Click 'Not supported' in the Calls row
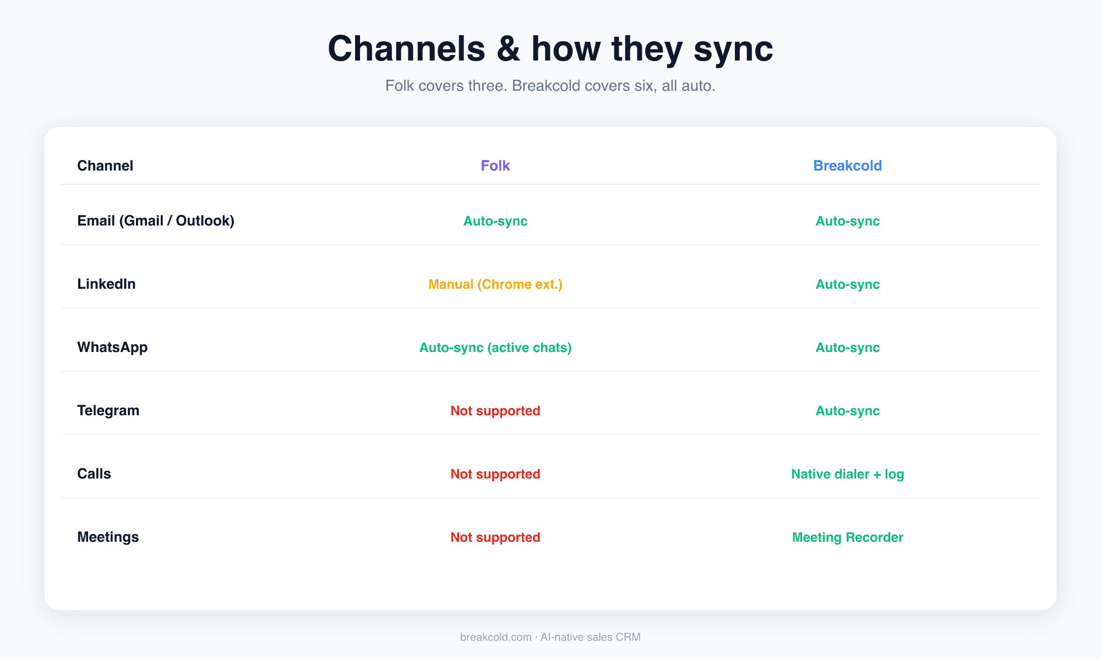The image size is (1101, 660). (495, 474)
